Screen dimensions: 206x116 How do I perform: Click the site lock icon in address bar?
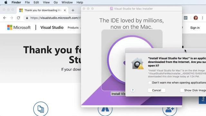27,18
